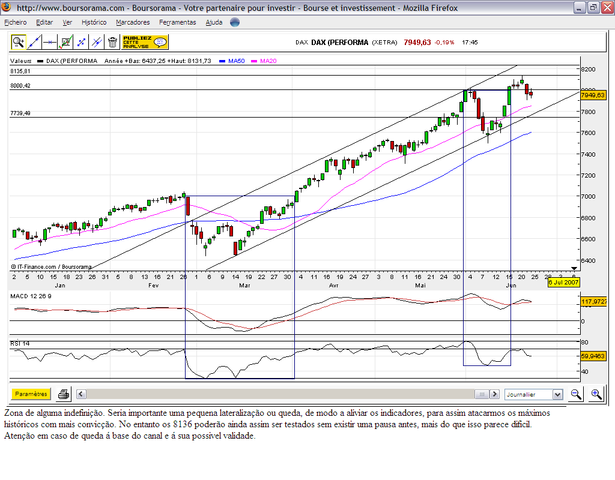Viewport: 615px width, 480px height.
Task: Click the 17:45 time in header
Action: pyautogui.click(x=470, y=43)
